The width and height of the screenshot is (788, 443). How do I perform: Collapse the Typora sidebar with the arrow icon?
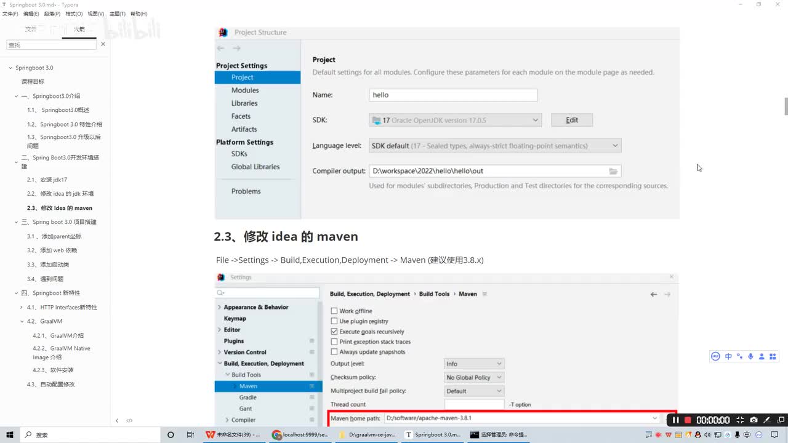pyautogui.click(x=117, y=421)
